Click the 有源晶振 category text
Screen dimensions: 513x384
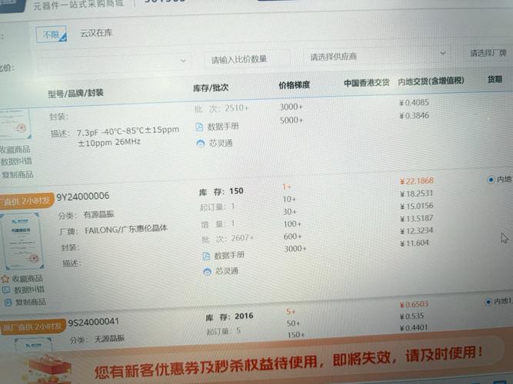click(98, 214)
